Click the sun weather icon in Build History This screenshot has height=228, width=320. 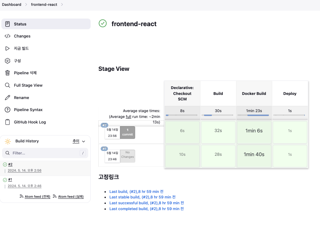tap(8, 141)
